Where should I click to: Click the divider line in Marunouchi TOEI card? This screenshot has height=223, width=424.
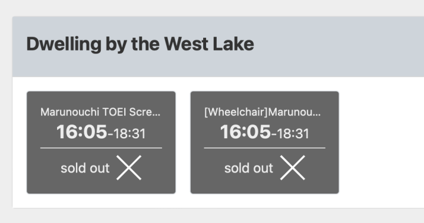tap(101, 148)
